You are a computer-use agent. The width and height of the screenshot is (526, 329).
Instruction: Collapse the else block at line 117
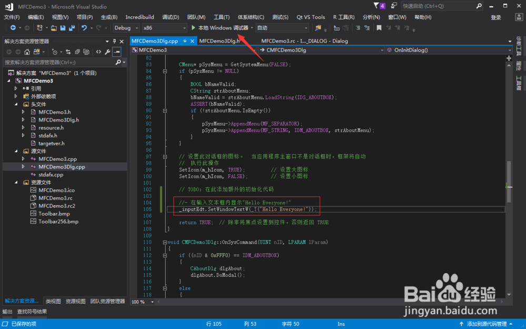(165, 288)
